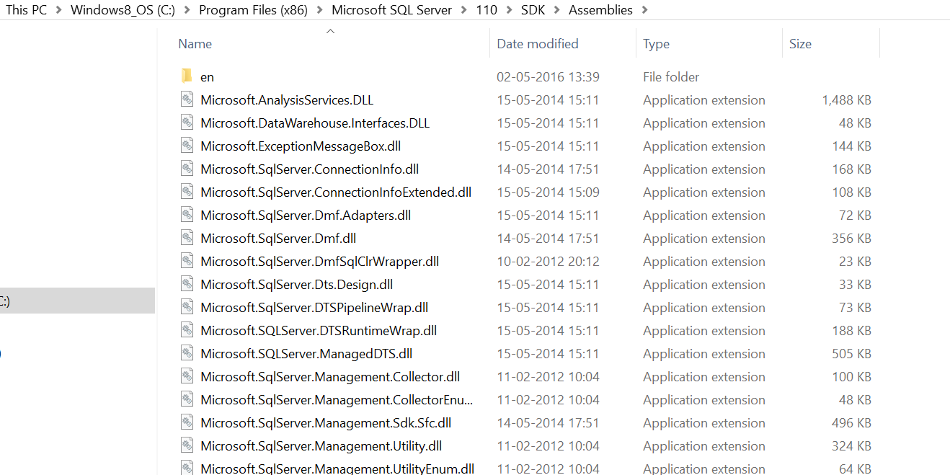Click the Microsoft.DataWarehouse.Interfaces.DLL file icon
950x475 pixels.
pos(187,123)
